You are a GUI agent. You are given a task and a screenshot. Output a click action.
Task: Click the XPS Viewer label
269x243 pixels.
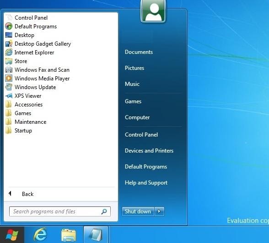click(x=28, y=96)
